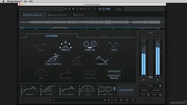Toggle the loop region button
The height and width of the screenshot is (105, 187).
coord(85,9)
